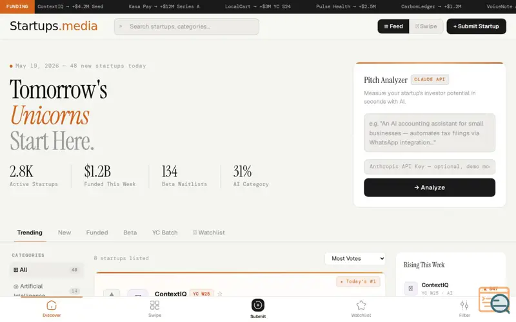Click the Analyze button
This screenshot has height=322, width=516.
(x=430, y=187)
